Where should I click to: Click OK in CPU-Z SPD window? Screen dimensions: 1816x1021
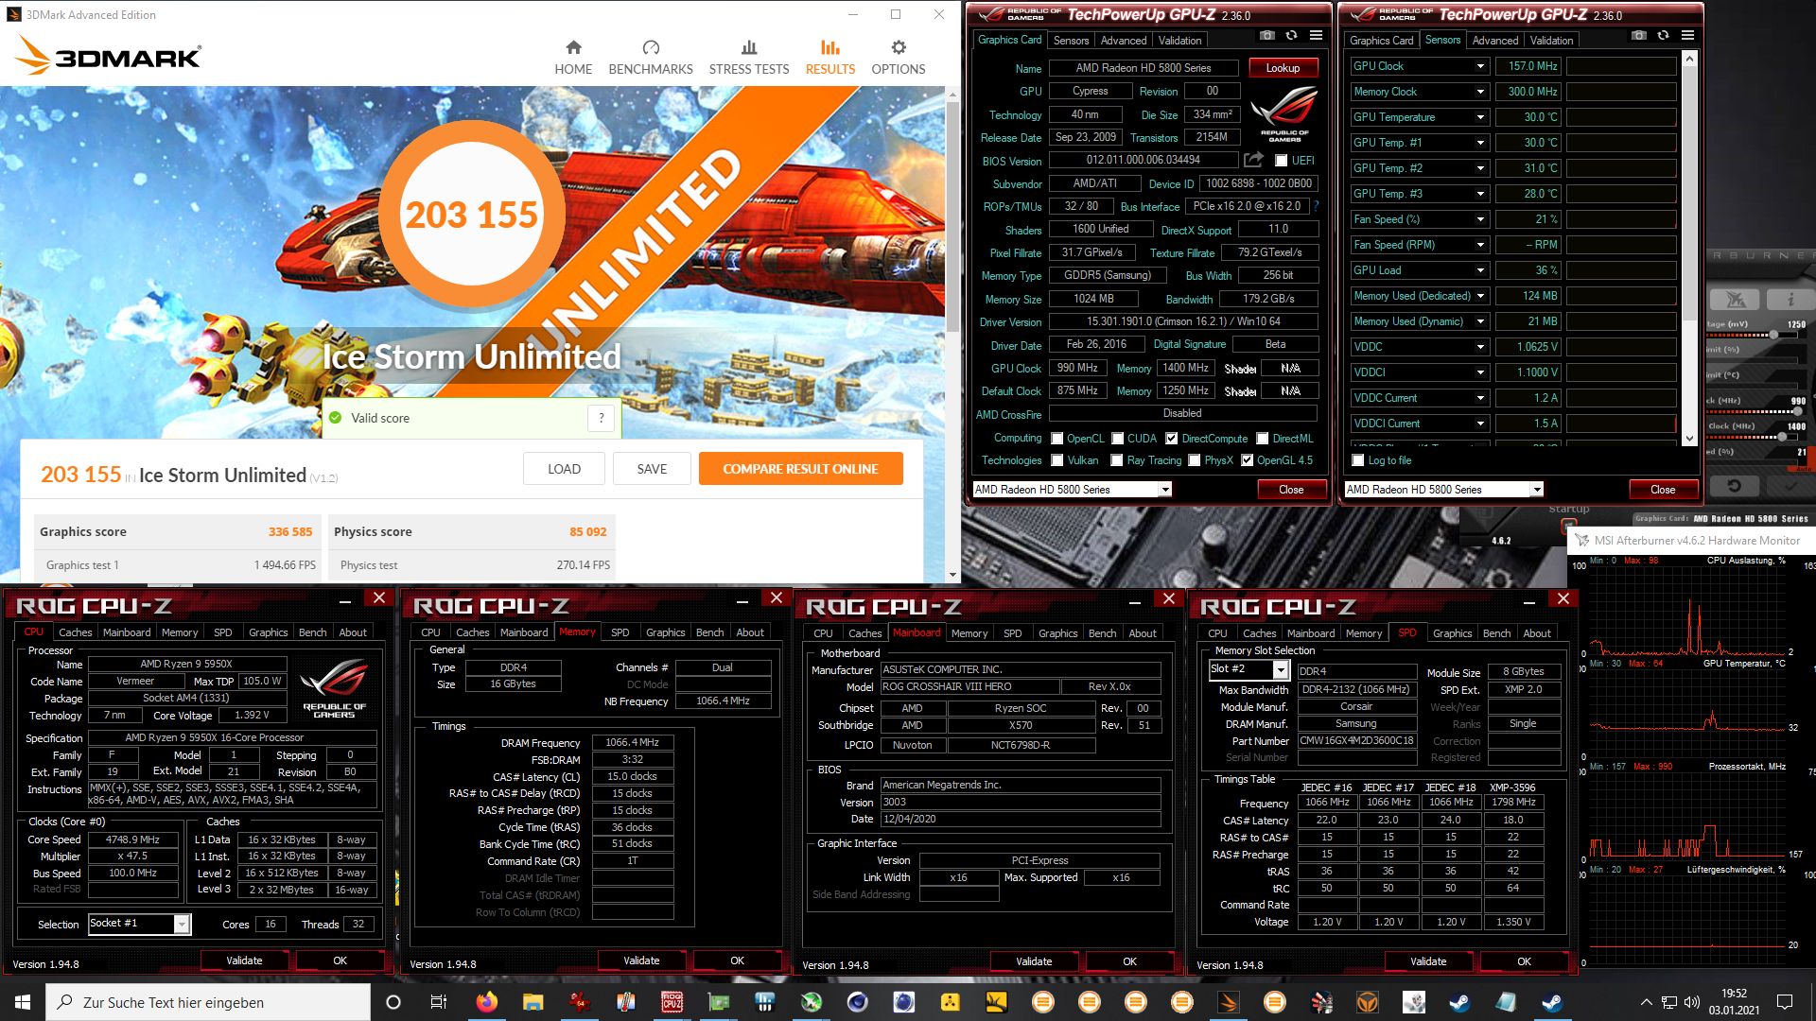tap(1524, 961)
